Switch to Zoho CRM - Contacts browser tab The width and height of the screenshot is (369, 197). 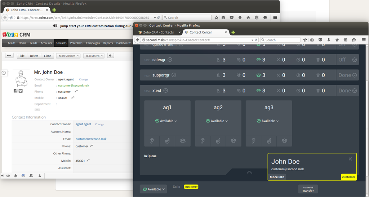(x=159, y=32)
